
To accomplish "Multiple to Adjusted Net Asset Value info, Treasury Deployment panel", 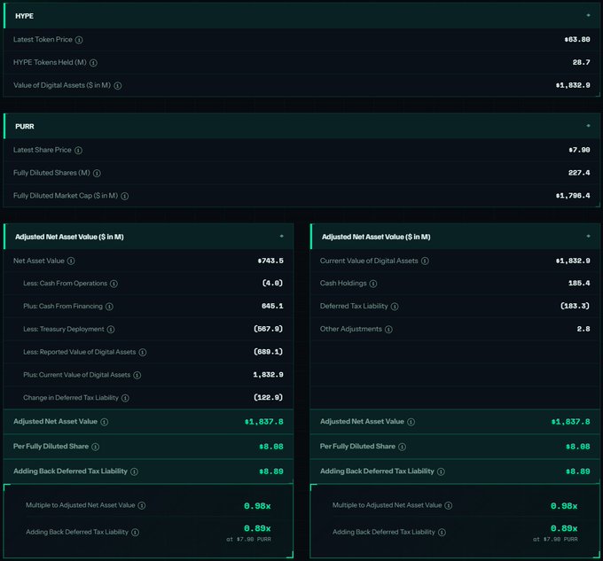I will click(142, 506).
